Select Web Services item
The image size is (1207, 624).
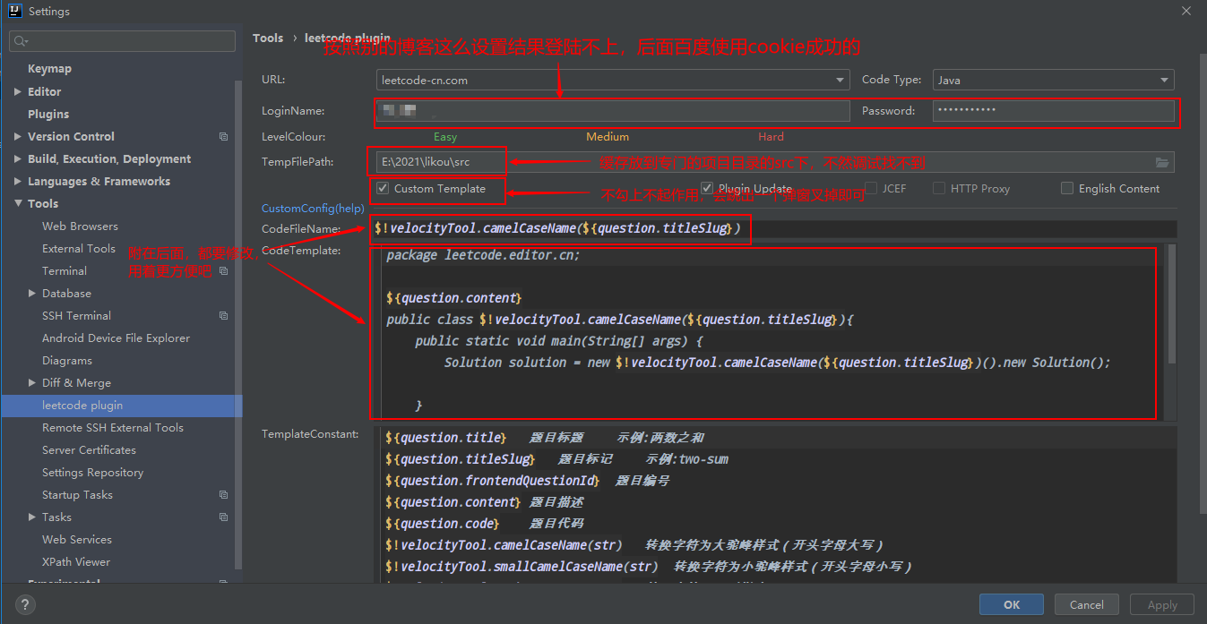tap(77, 539)
